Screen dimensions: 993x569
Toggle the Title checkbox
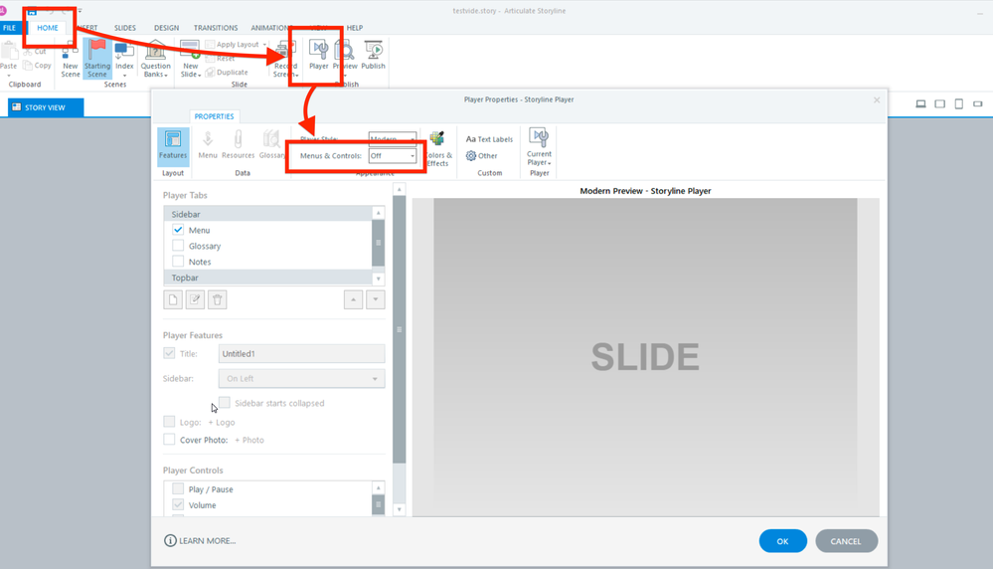click(x=169, y=353)
